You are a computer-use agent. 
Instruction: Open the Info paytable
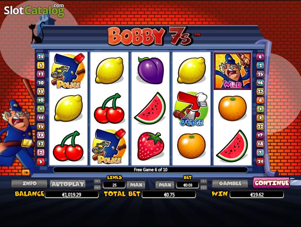coord(29,183)
